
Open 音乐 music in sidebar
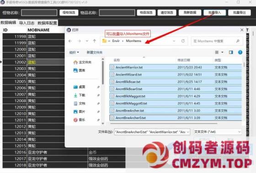(x=80, y=120)
